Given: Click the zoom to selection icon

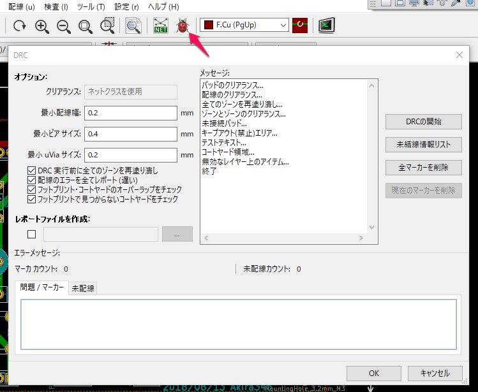Looking at the screenshot, I should pos(107,25).
